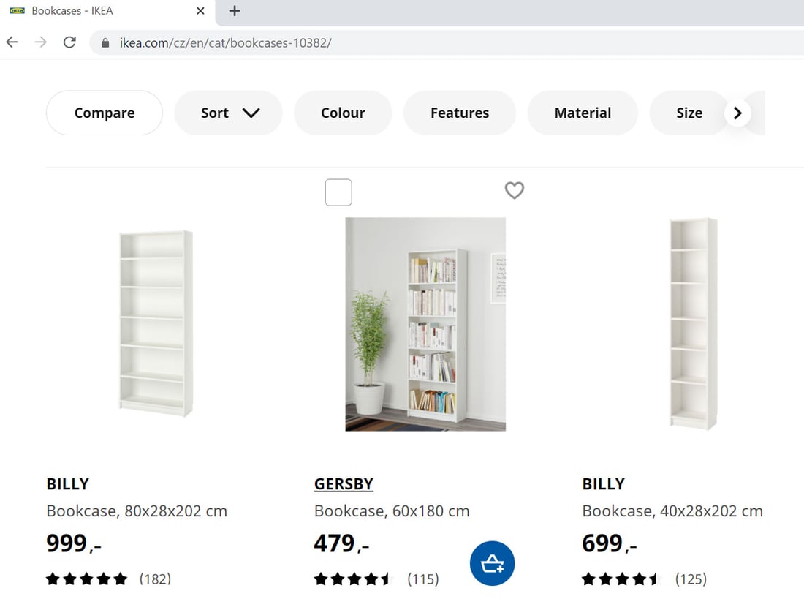Image resolution: width=804 pixels, height=599 pixels.
Task: Click the five-star rating of BILLY 80x28x202
Action: coord(86,579)
